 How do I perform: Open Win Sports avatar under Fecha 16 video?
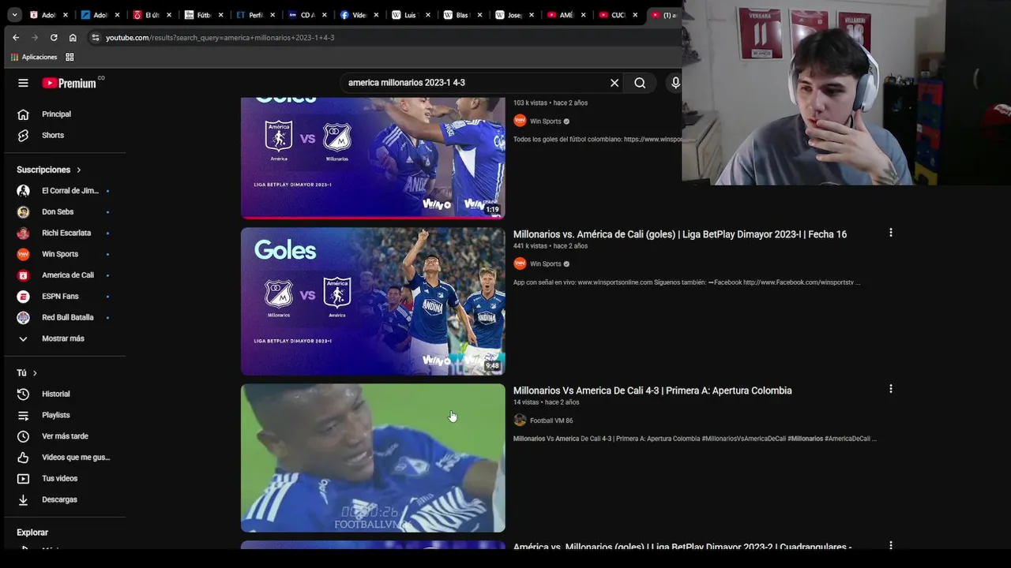point(520,263)
